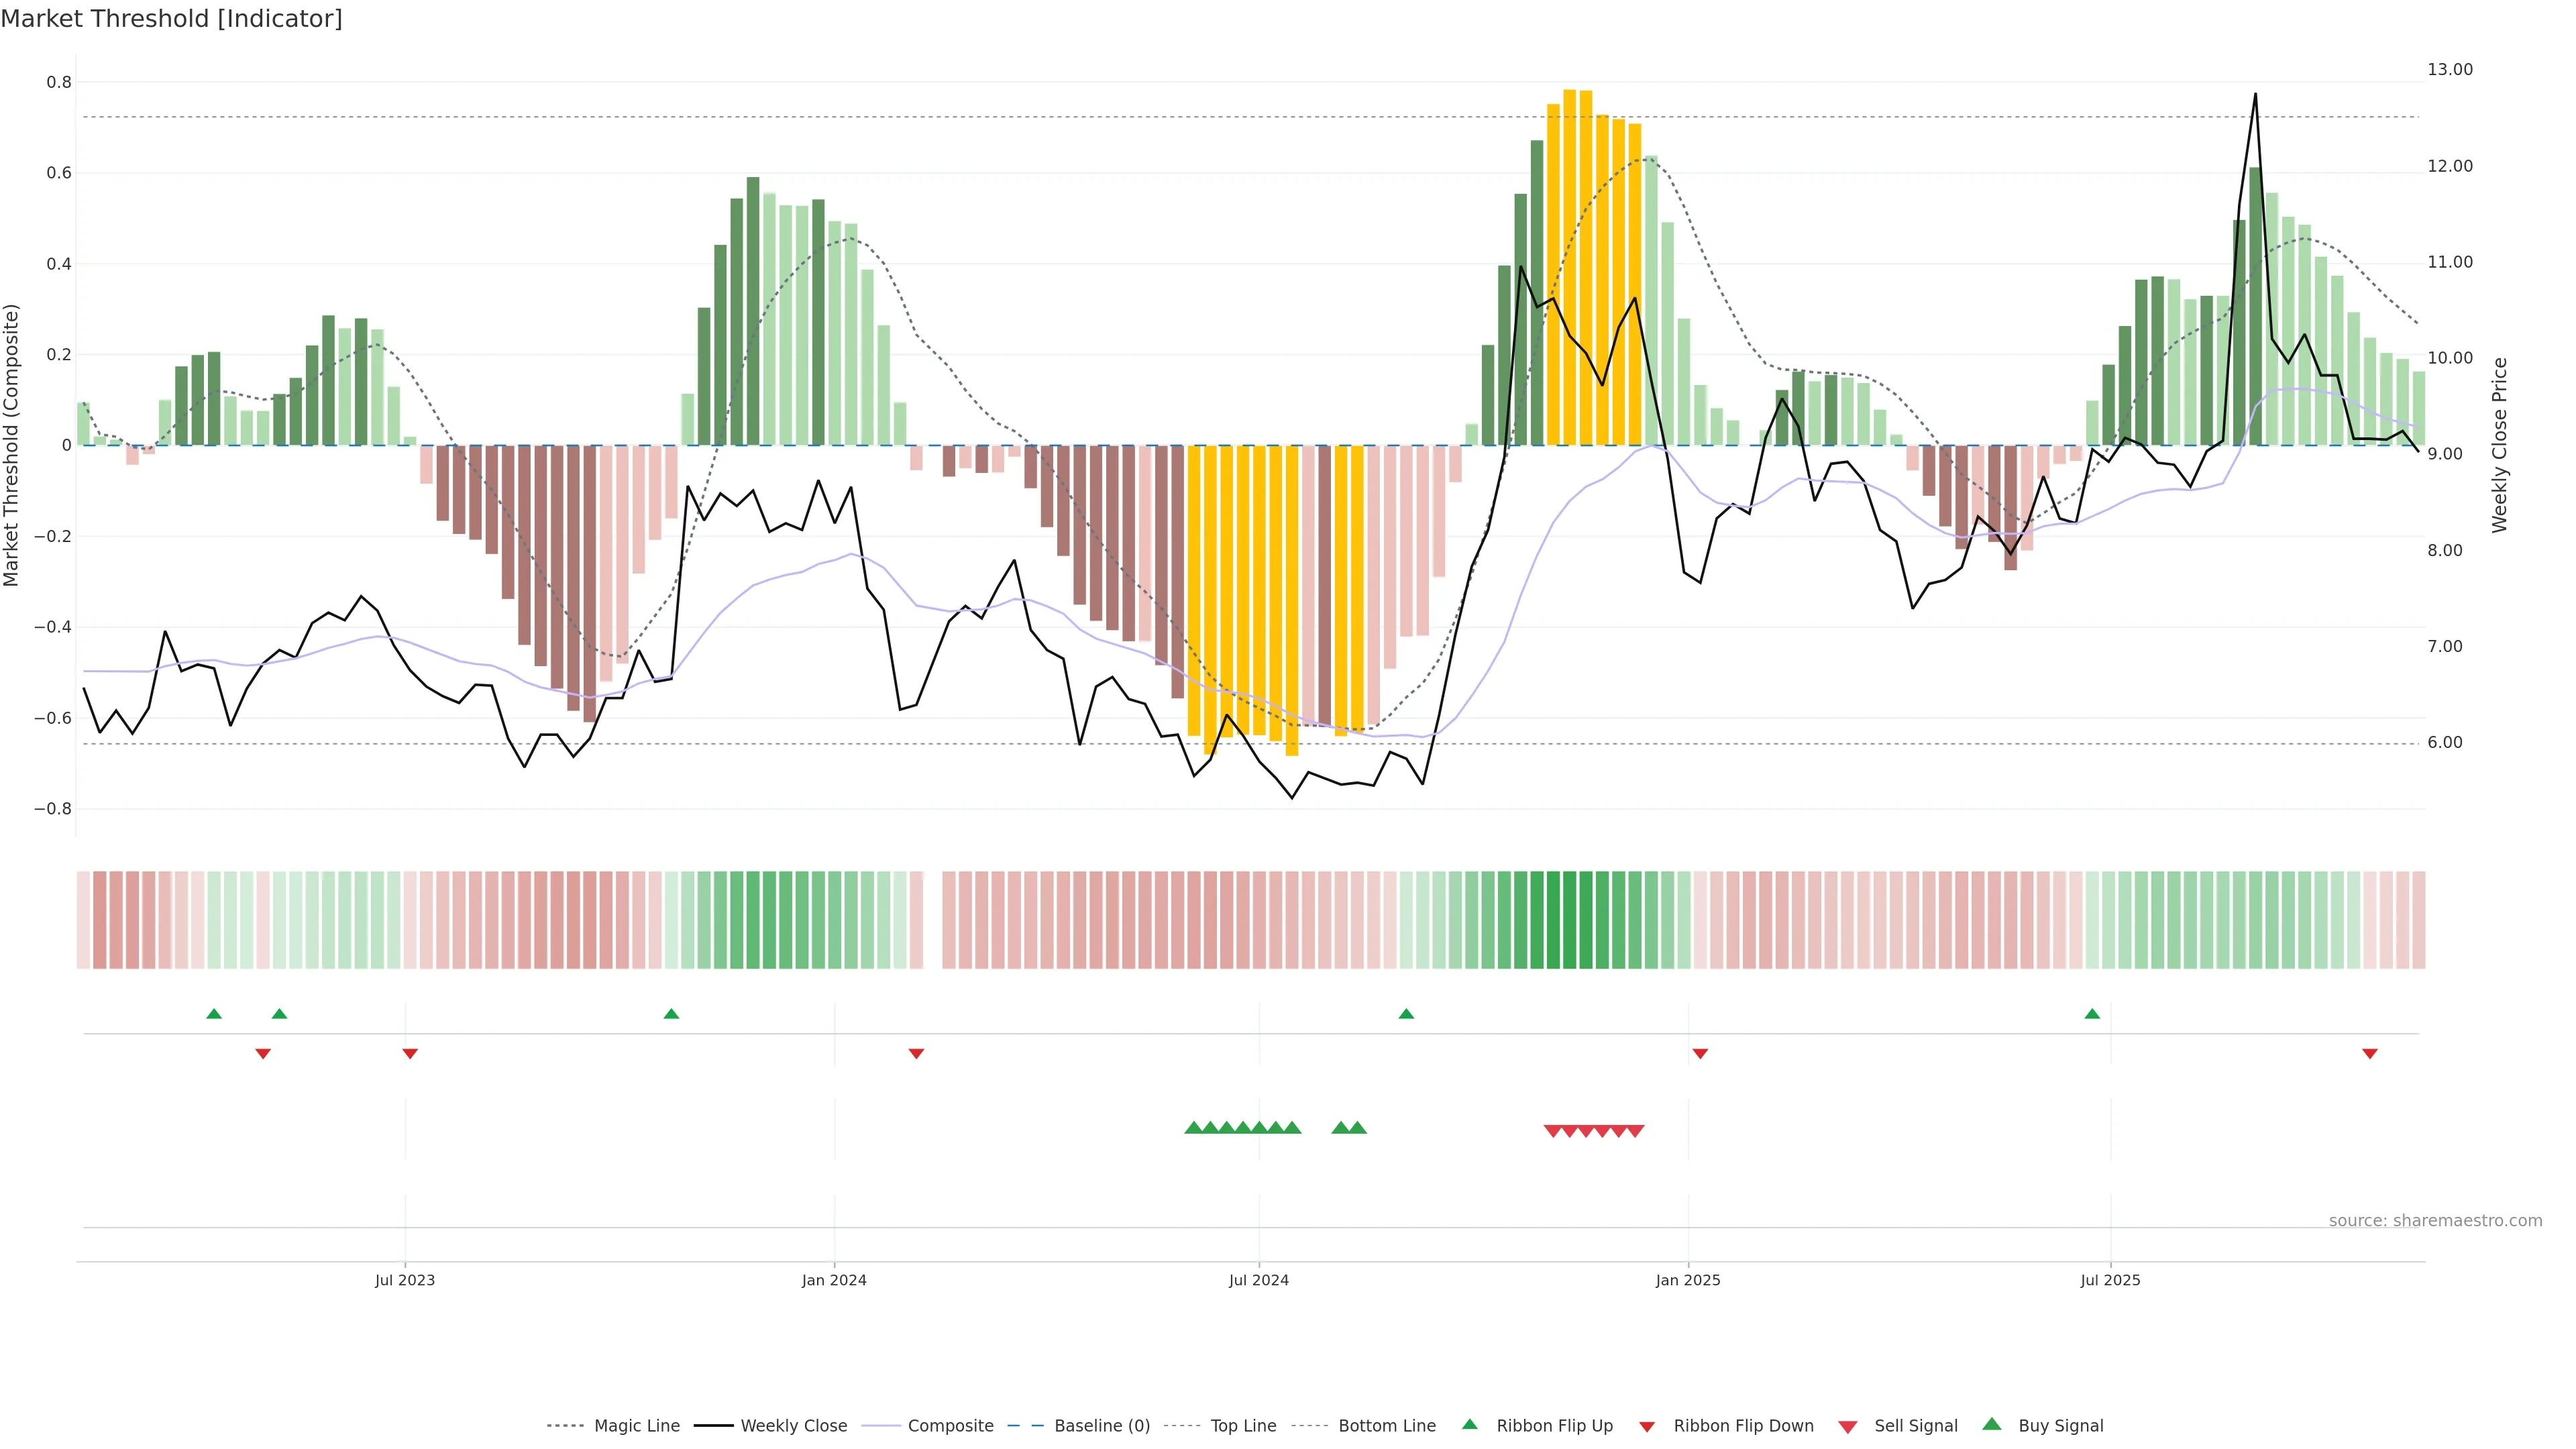This screenshot has width=2576, height=1449.
Task: Click the Ribbon Flip Up legend triangle icon
Action: (1470, 1425)
